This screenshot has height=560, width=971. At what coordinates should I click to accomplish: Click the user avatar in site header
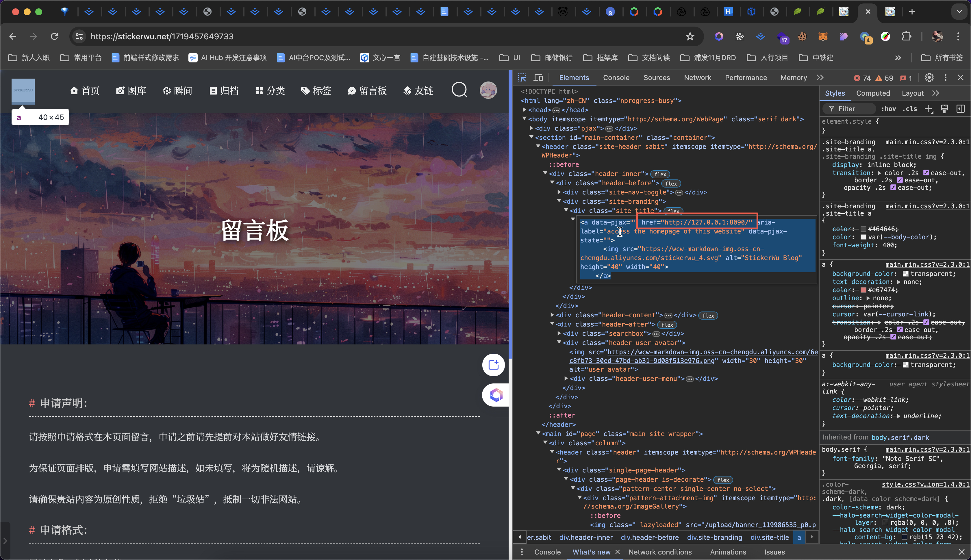pyautogui.click(x=488, y=90)
